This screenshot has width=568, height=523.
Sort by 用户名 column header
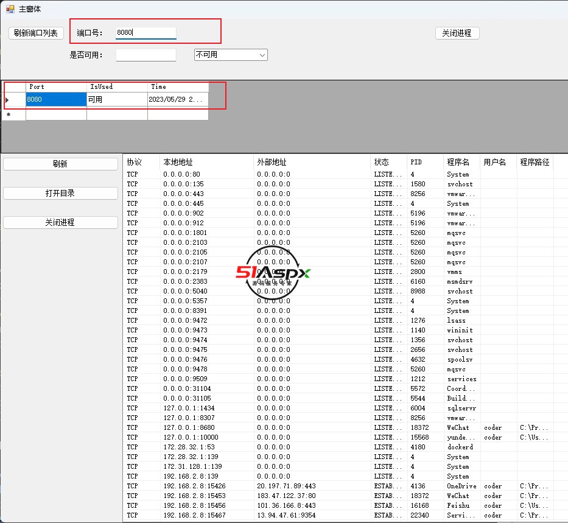499,162
